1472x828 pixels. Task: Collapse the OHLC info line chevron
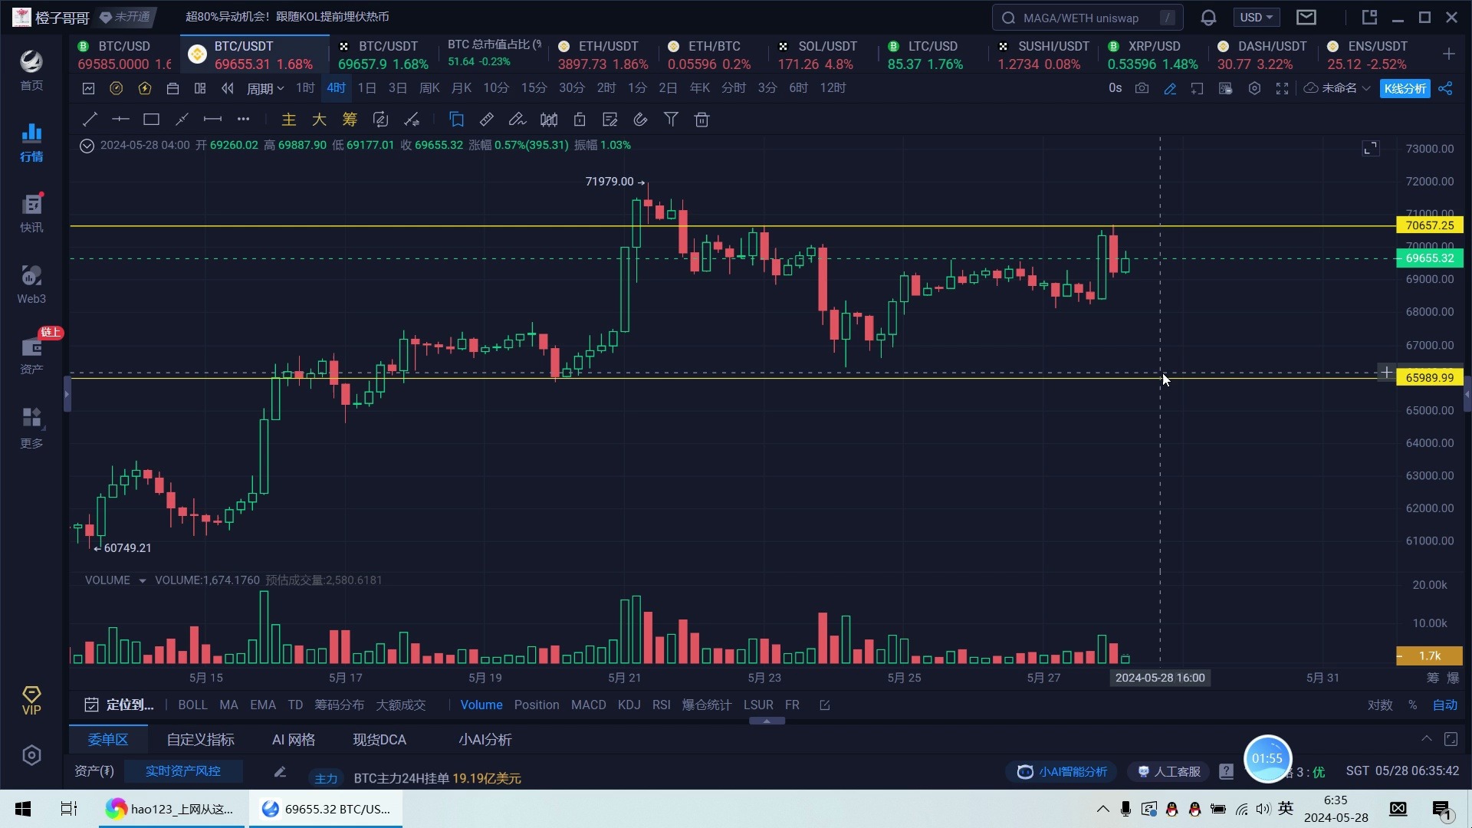[87, 146]
